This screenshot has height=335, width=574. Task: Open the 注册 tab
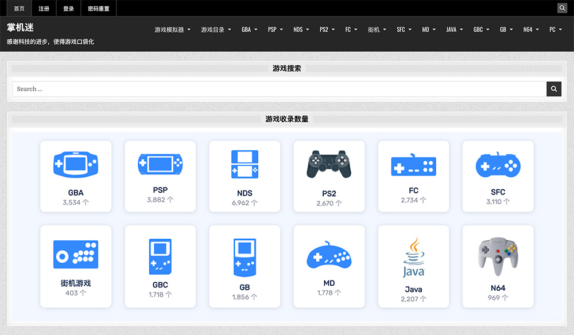click(x=44, y=9)
